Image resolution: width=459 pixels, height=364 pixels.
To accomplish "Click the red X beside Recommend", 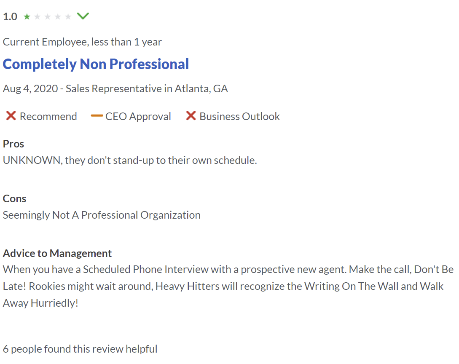I will click(11, 116).
